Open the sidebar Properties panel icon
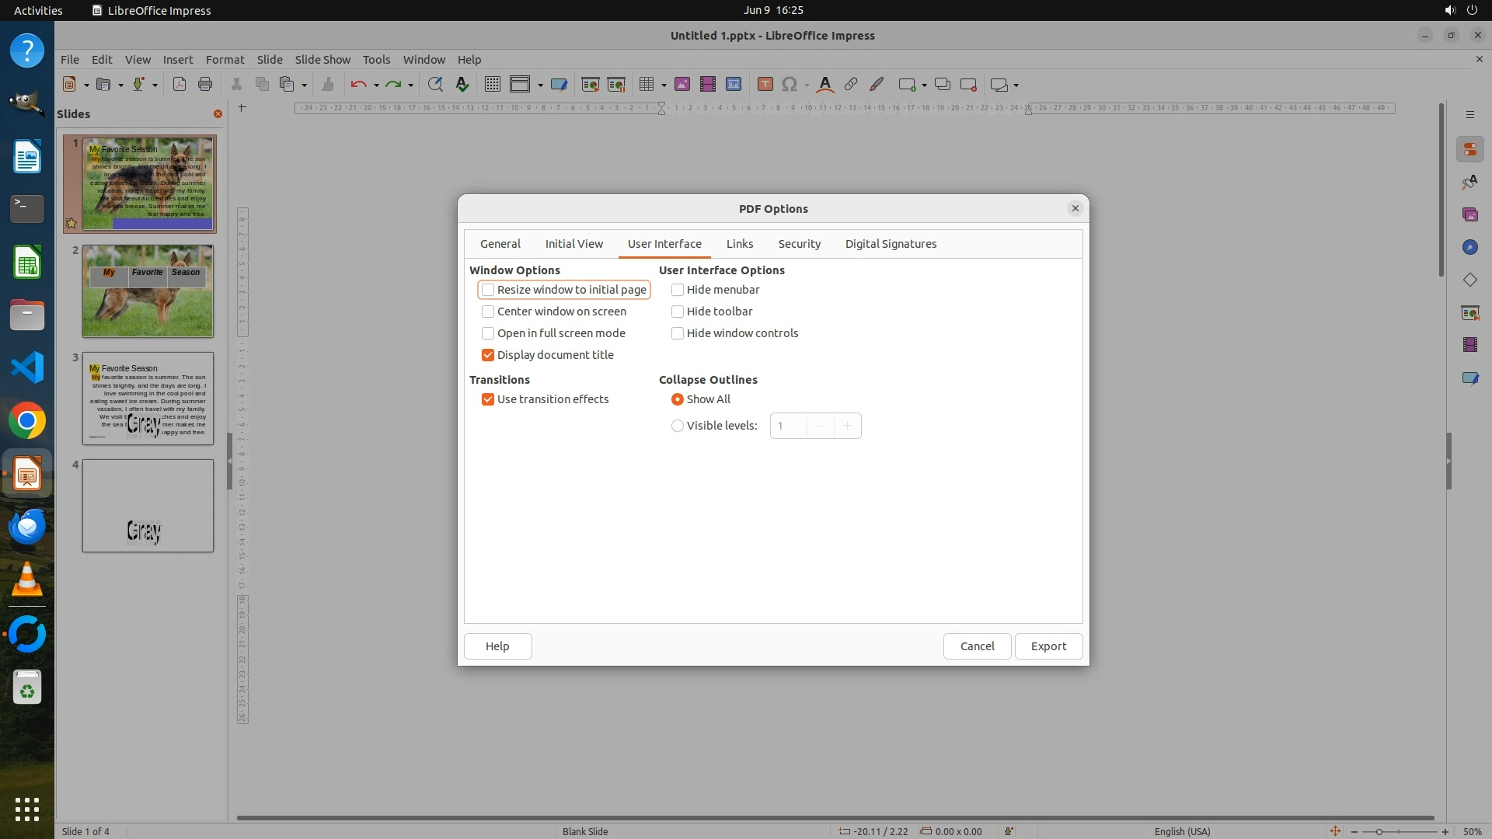 [x=1469, y=149]
